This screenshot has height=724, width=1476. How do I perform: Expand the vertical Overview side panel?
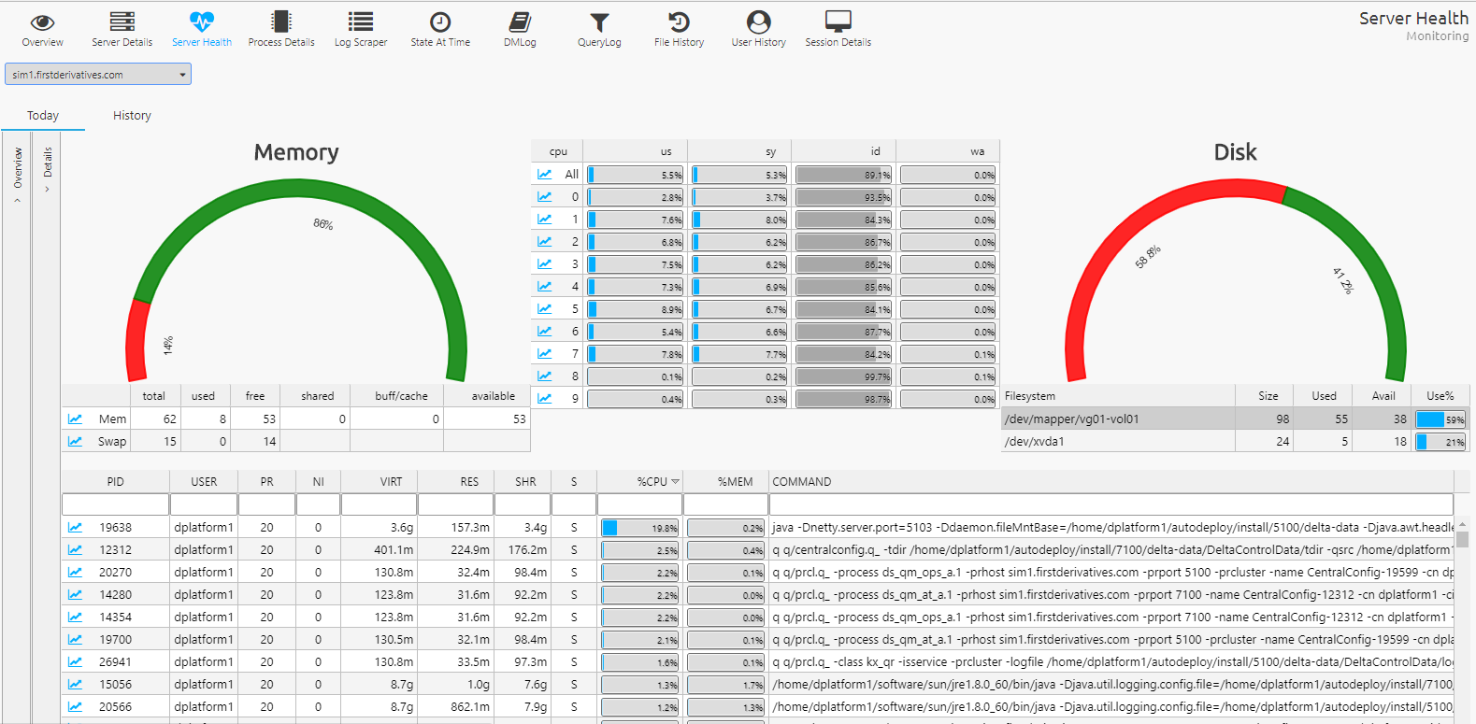[x=17, y=173]
